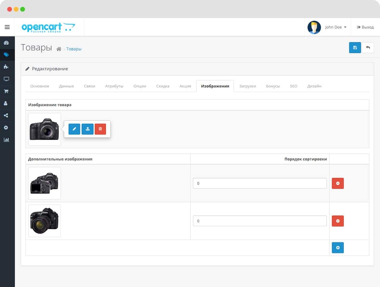The image size is (380, 287).
Task: Switch to the SEO tab
Action: [x=293, y=86]
